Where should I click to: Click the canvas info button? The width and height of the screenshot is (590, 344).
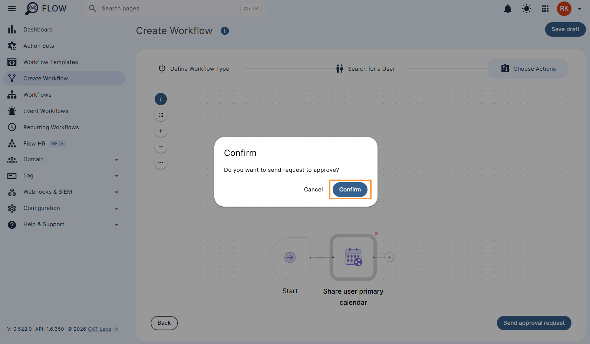pos(161,99)
